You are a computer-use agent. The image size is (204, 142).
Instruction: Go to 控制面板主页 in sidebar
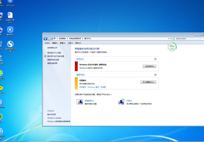[52, 48]
